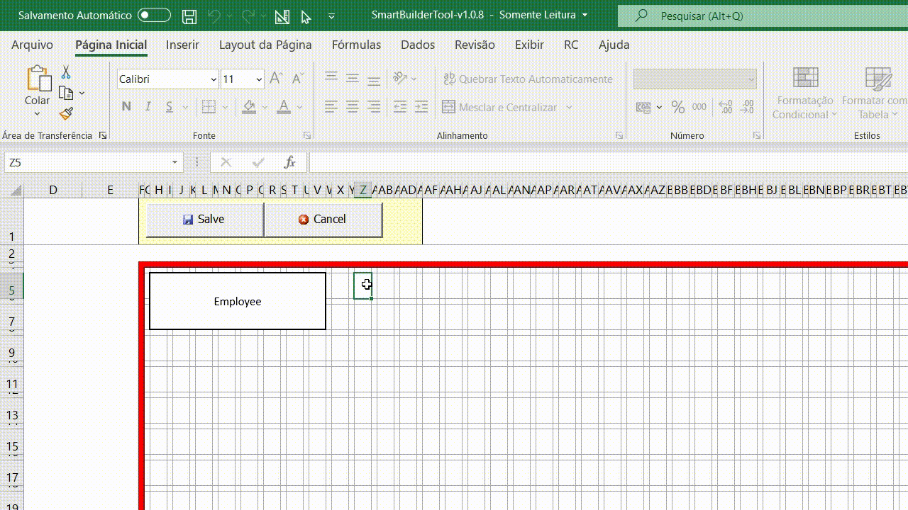This screenshot has height=510, width=908.
Task: Activate the Pincel de Formatação tool
Action: pyautogui.click(x=66, y=113)
